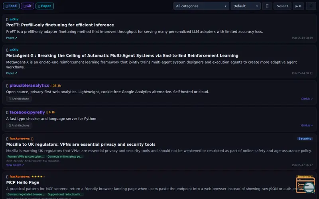Click the Select button

click(282, 6)
